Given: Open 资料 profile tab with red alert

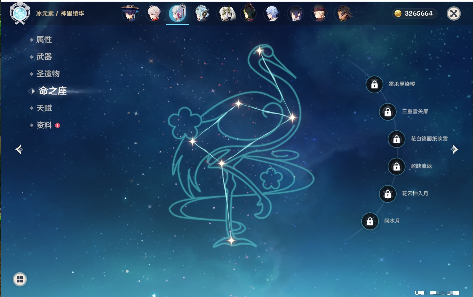Looking at the screenshot, I should (x=44, y=125).
